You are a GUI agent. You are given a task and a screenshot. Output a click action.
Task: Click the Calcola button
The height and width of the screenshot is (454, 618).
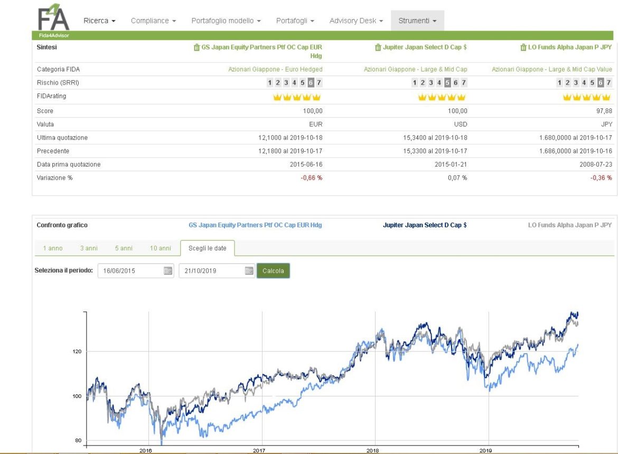point(273,271)
